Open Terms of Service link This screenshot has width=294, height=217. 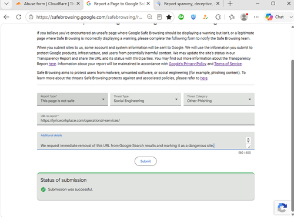(228, 64)
